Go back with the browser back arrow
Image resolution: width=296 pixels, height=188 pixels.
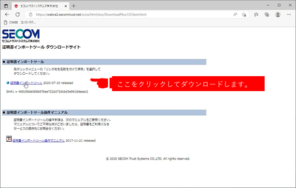[7, 14]
